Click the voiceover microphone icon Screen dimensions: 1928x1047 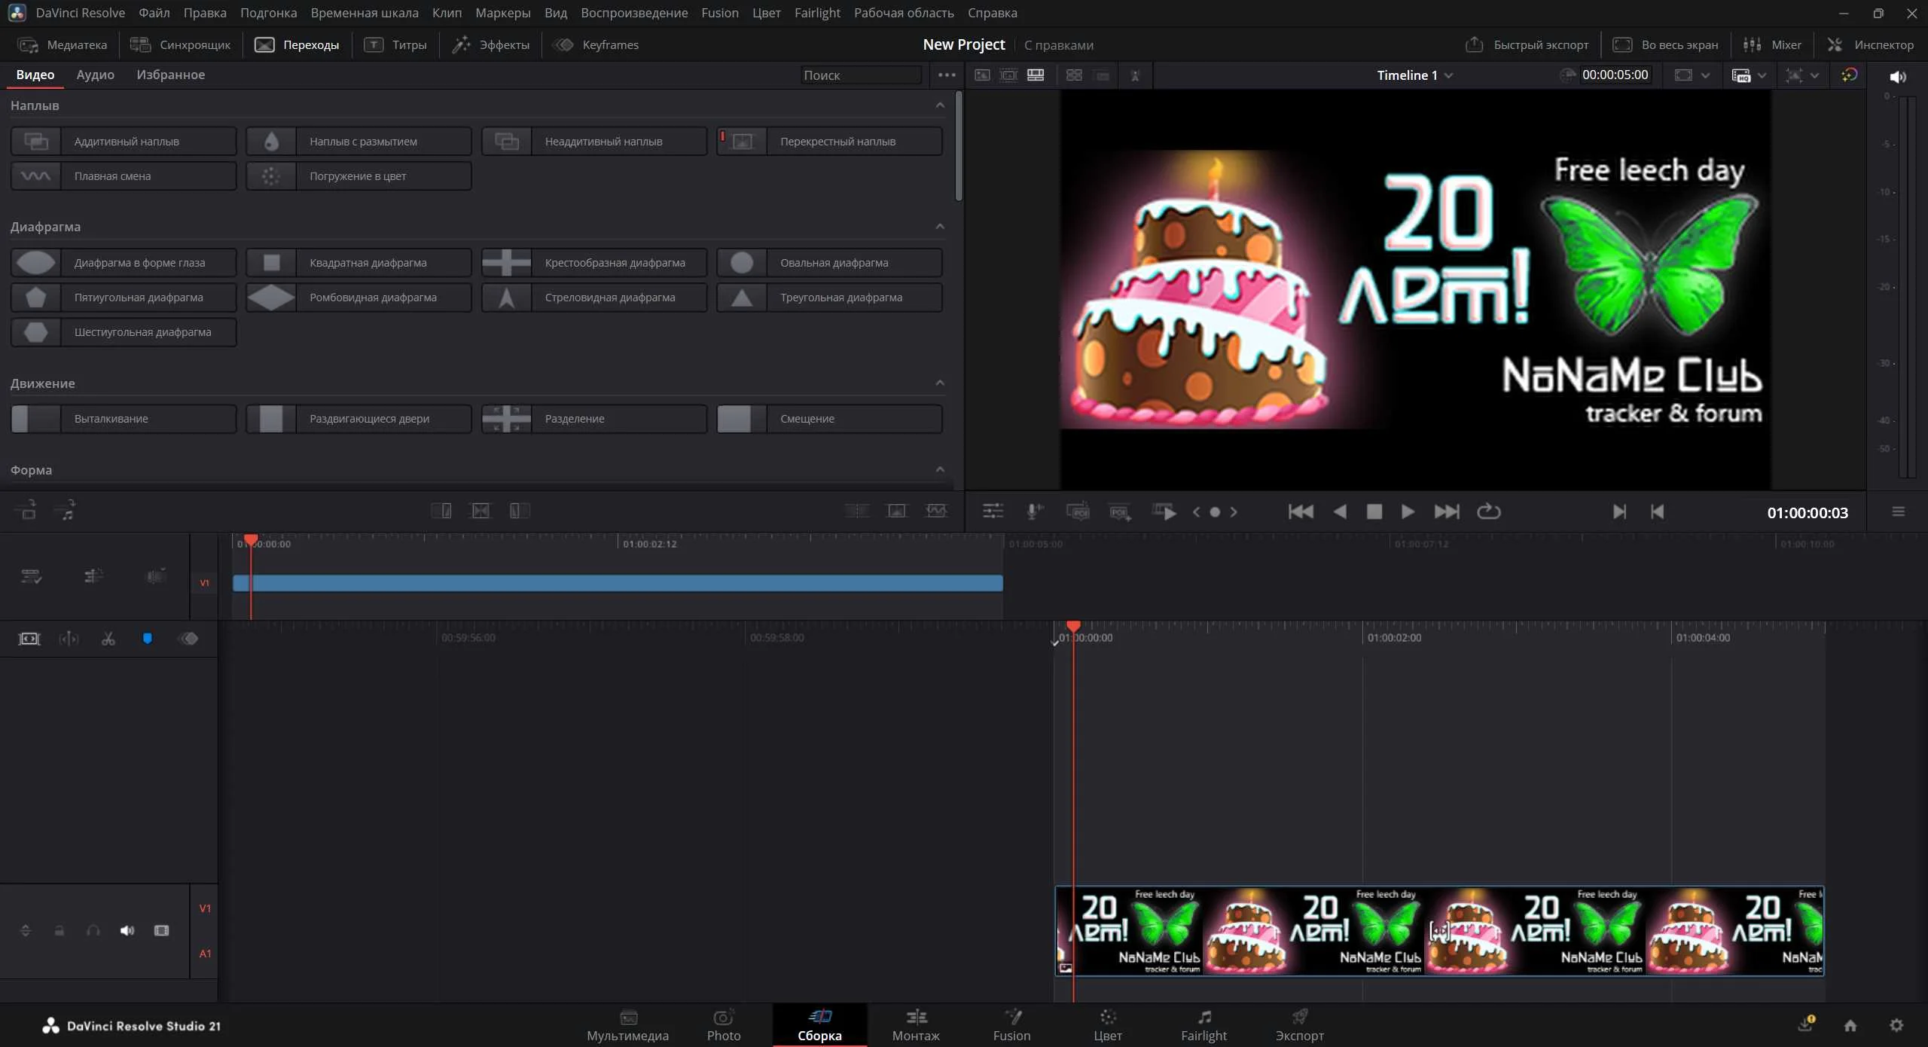pos(1036,512)
